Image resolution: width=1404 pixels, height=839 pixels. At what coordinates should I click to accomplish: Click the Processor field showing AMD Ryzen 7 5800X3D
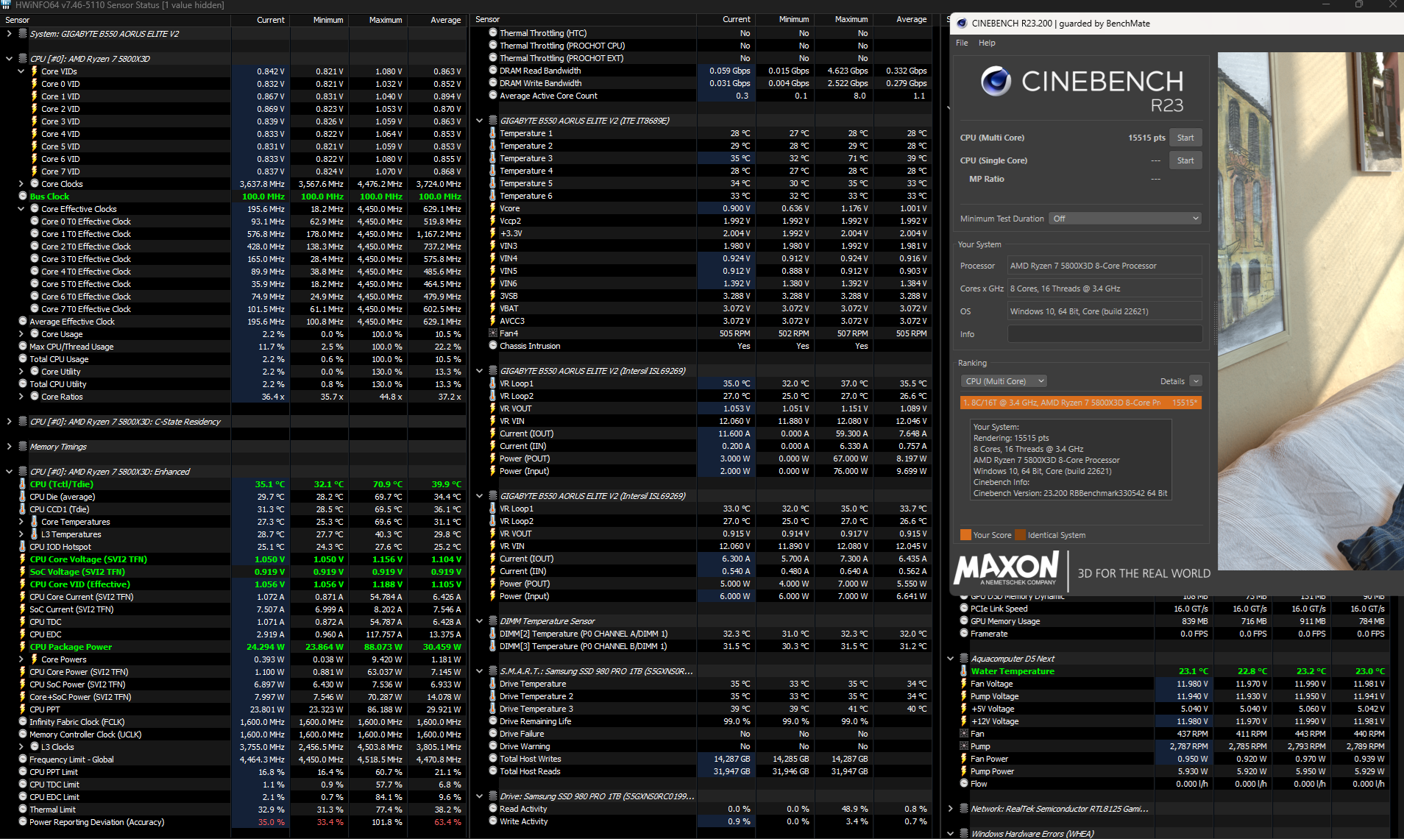click(1105, 266)
